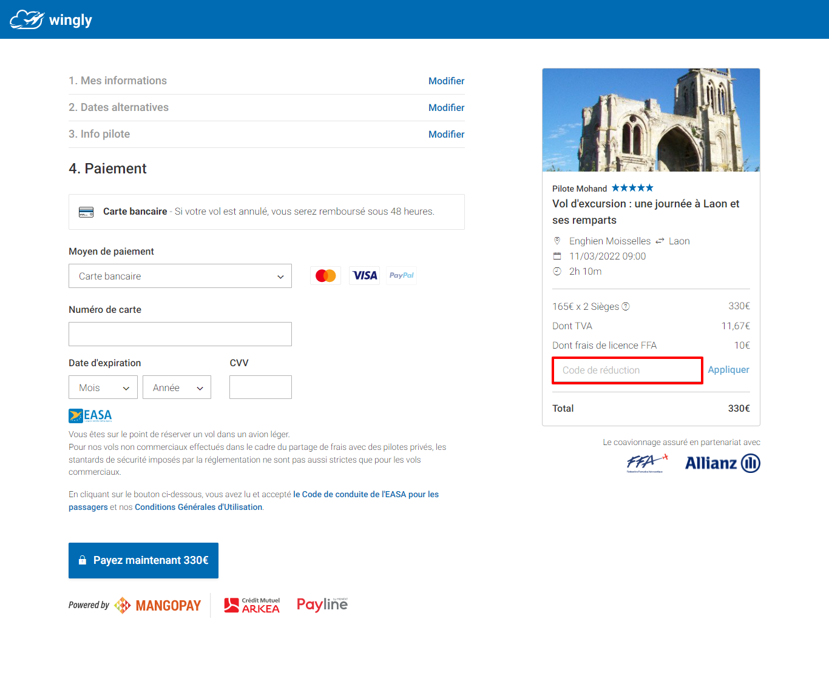This screenshot has height=690, width=829.
Task: Click the Payline logo
Action: [322, 605]
